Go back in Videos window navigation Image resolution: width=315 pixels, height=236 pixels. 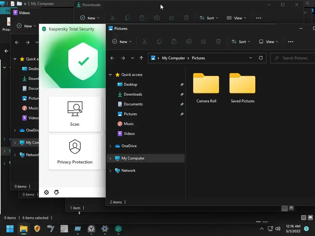tap(17, 42)
